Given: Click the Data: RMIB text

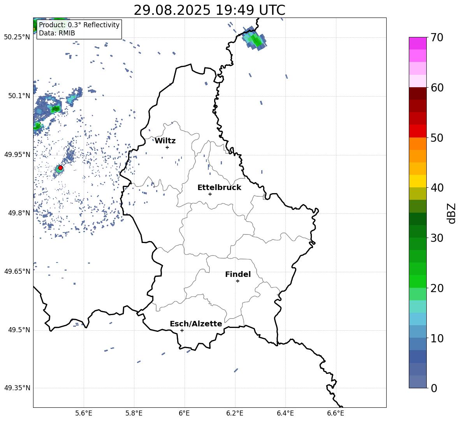Looking at the screenshot, I should pyautogui.click(x=57, y=33).
